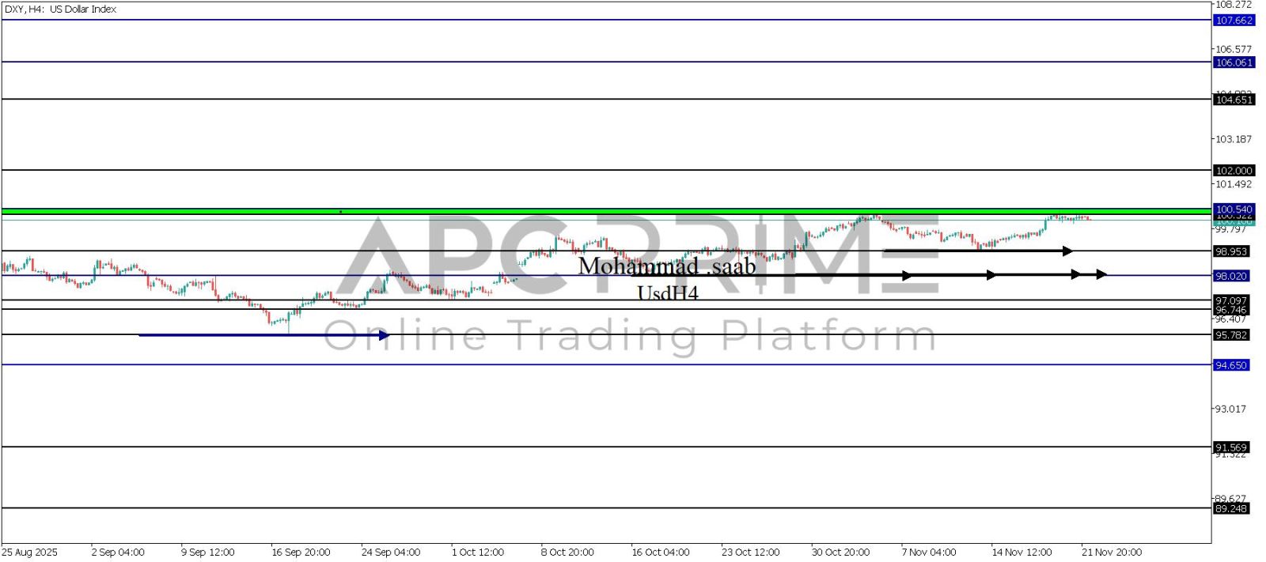Select the 102.000 price label

1234,171
